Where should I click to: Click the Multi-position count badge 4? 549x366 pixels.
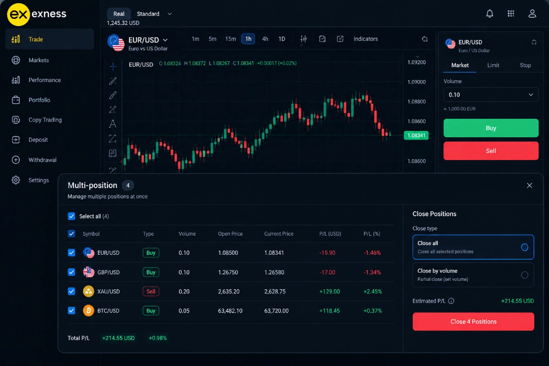128,185
